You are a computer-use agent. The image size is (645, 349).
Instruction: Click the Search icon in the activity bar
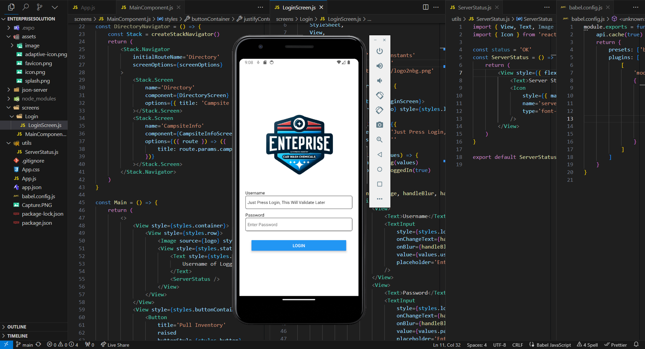click(x=26, y=7)
